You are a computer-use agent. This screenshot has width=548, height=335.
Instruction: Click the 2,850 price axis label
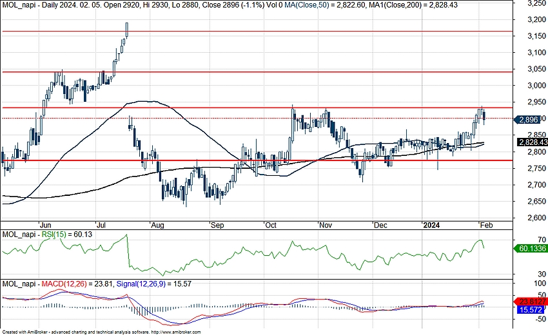[537, 135]
